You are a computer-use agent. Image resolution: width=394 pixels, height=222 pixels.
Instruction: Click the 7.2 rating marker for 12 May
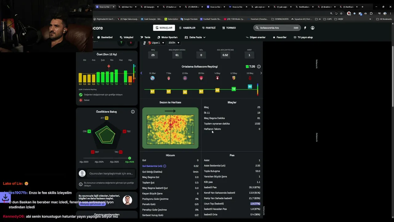coord(234,89)
